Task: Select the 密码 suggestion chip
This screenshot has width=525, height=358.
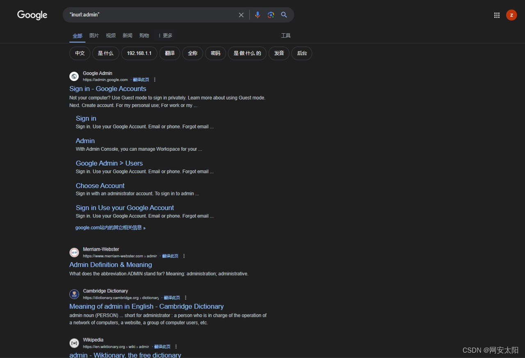Action: 215,53
